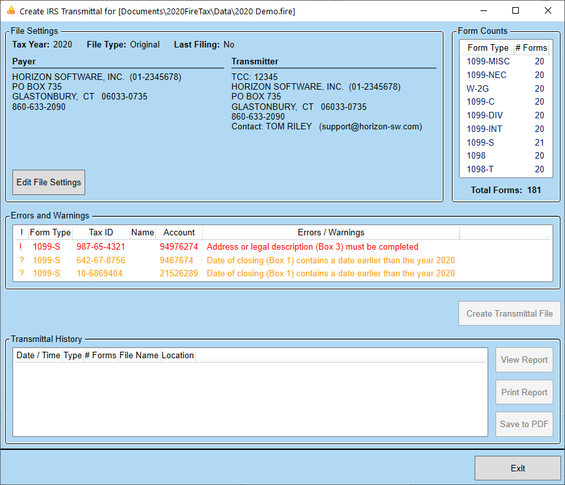The height and width of the screenshot is (485, 565).
Task: Click 1099-MISC row in Form Counts
Action: (505, 61)
